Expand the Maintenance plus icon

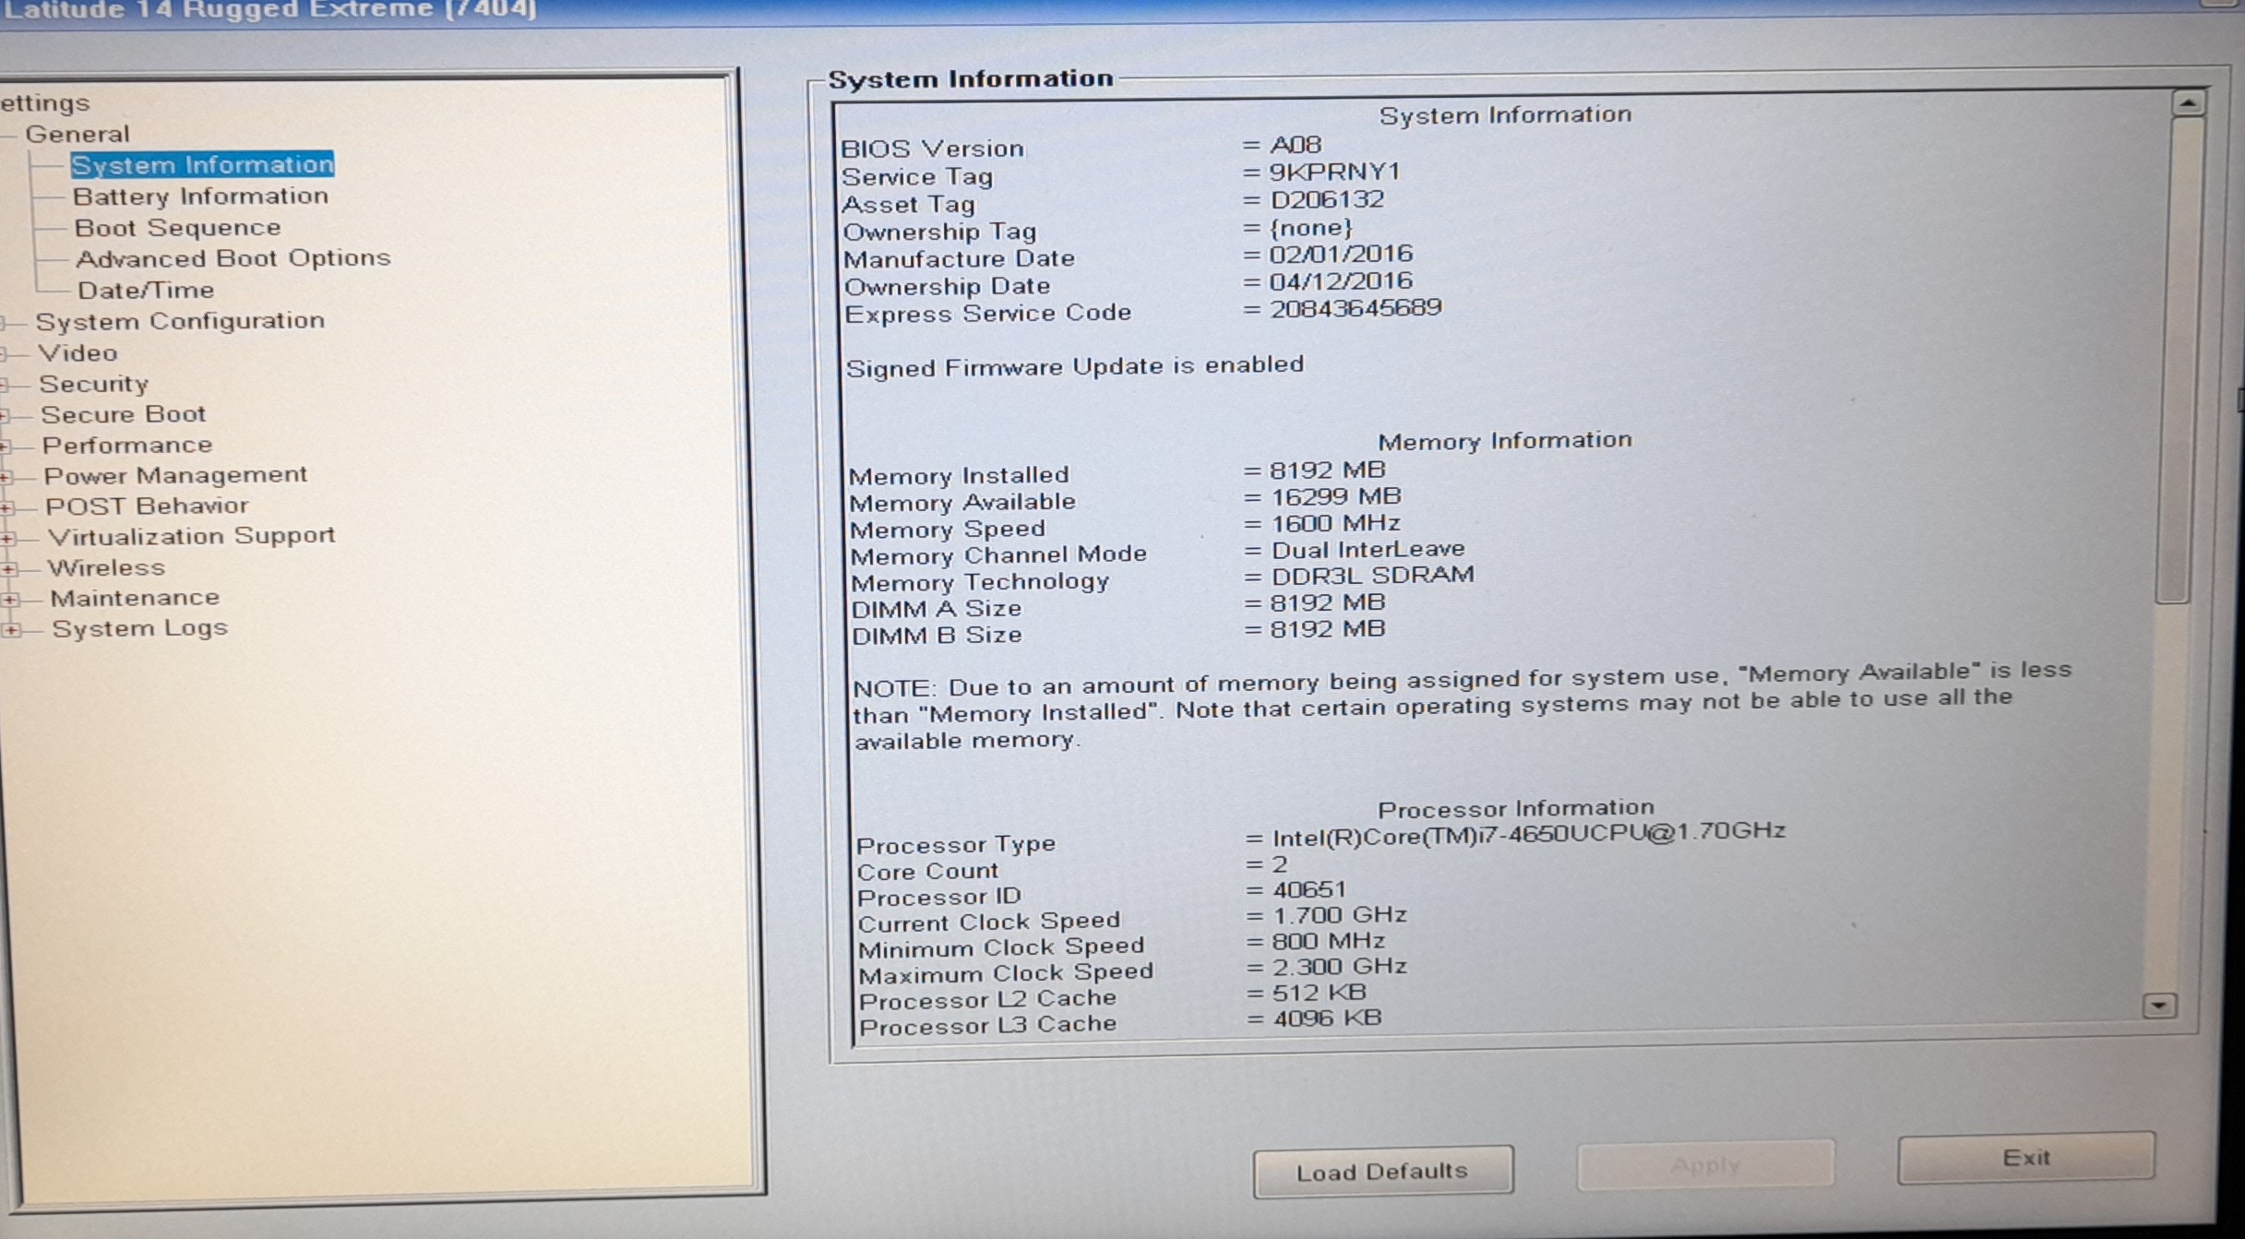click(10, 600)
